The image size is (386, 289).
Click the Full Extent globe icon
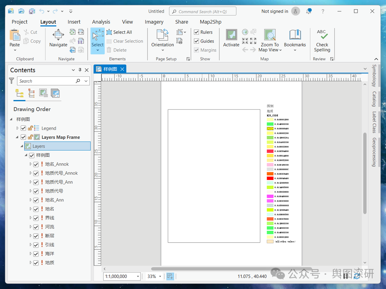(x=245, y=32)
